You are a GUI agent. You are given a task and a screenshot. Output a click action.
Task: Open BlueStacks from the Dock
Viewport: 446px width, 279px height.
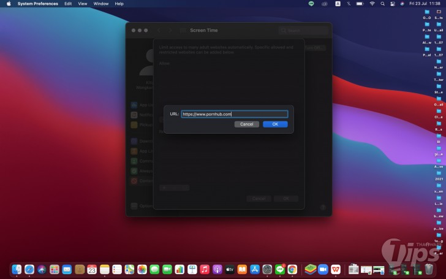click(x=311, y=269)
